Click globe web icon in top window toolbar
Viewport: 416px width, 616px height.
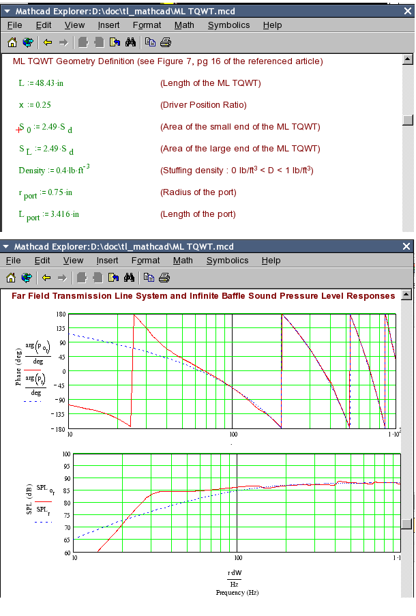pyautogui.click(x=28, y=42)
